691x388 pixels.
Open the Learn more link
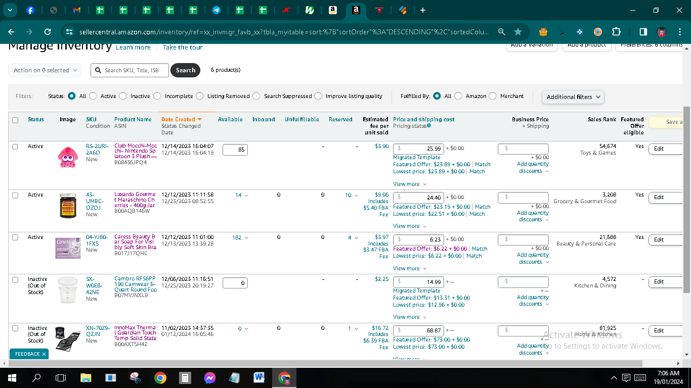[133, 47]
